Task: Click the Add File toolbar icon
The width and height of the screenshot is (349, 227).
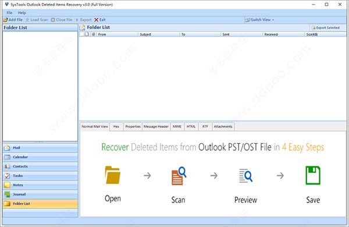Action: pyautogui.click(x=6, y=20)
